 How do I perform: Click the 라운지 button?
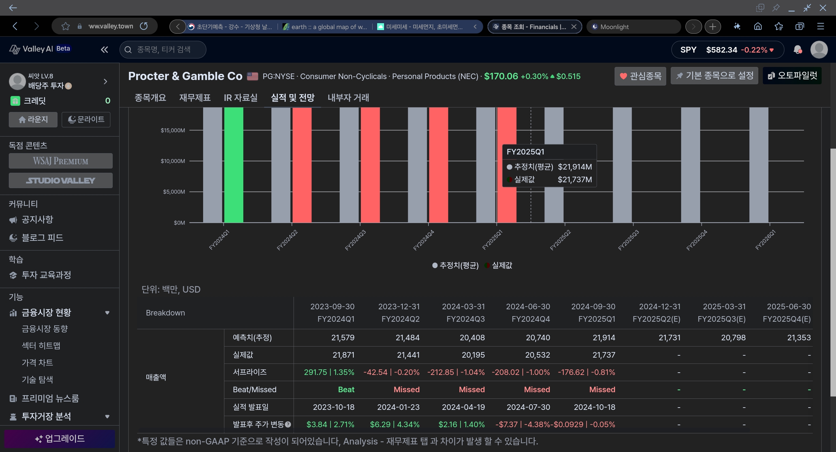pyautogui.click(x=33, y=120)
